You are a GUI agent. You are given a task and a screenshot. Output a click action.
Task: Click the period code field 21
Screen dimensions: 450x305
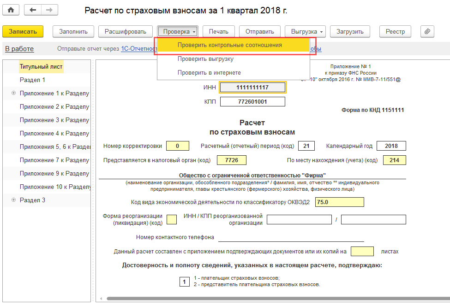pos(306,146)
